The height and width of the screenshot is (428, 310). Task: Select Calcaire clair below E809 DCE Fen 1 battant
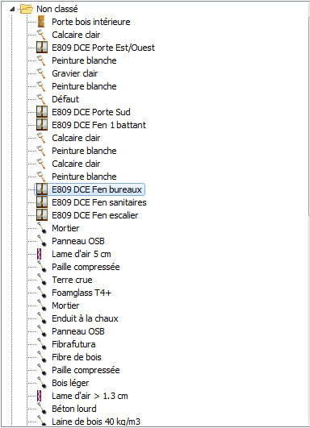(x=76, y=138)
